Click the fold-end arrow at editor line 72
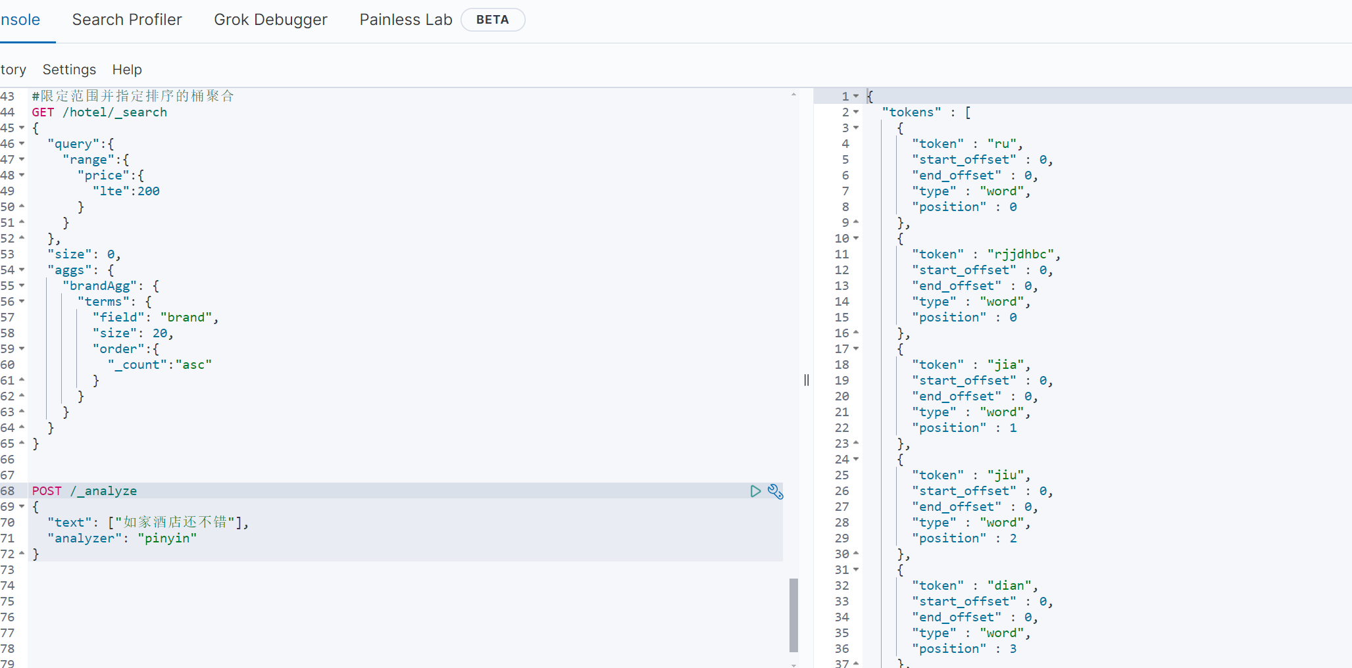This screenshot has width=1352, height=668. [x=22, y=554]
